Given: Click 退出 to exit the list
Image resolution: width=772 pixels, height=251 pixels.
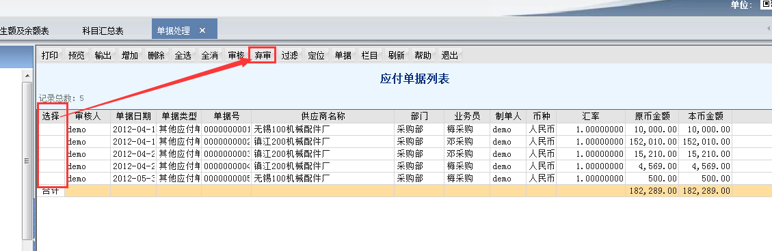Looking at the screenshot, I should coord(449,55).
